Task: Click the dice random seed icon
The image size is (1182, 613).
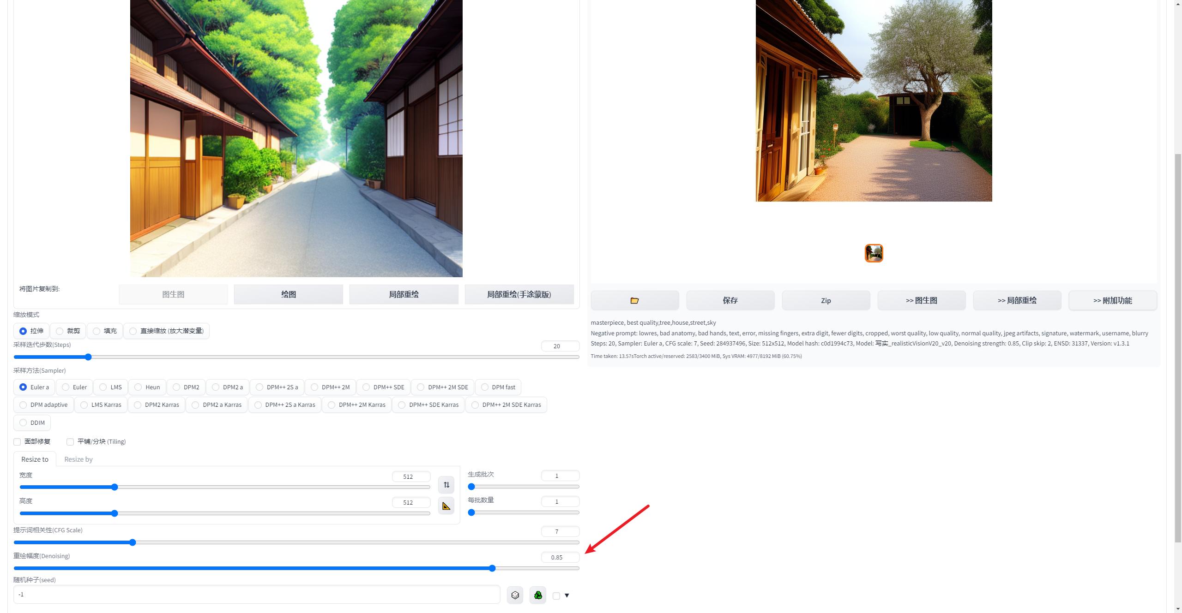Action: pyautogui.click(x=515, y=595)
